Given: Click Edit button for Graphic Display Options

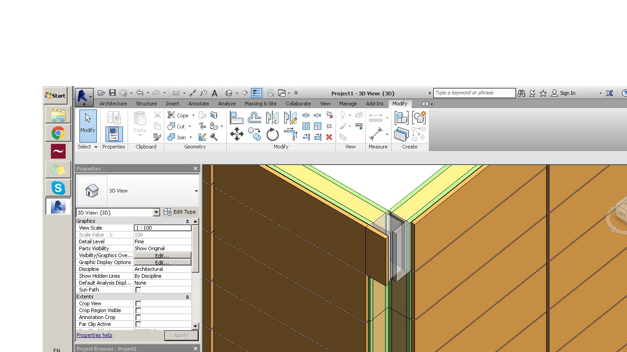Looking at the screenshot, I should pos(162,263).
